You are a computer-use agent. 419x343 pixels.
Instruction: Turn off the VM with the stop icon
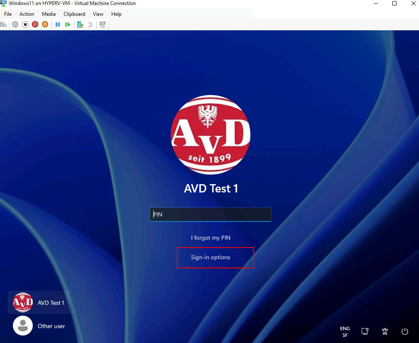tap(25, 24)
